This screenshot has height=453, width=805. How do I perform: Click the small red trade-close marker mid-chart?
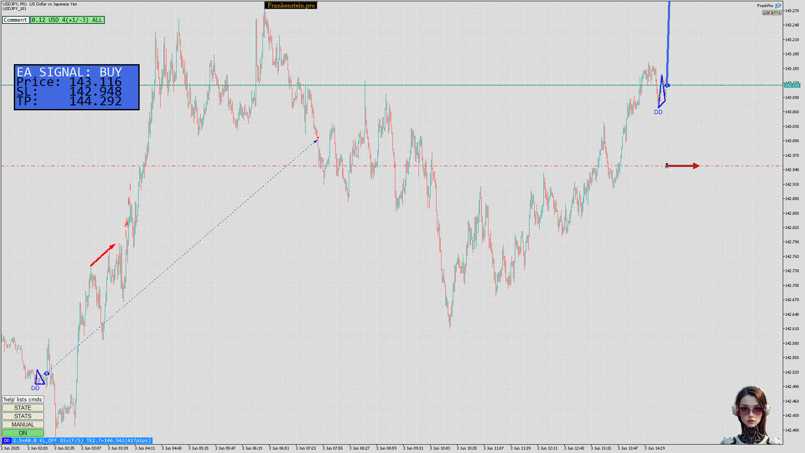tap(318, 138)
